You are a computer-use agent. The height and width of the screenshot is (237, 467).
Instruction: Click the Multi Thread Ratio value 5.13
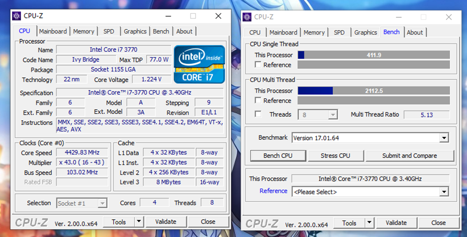(x=427, y=115)
